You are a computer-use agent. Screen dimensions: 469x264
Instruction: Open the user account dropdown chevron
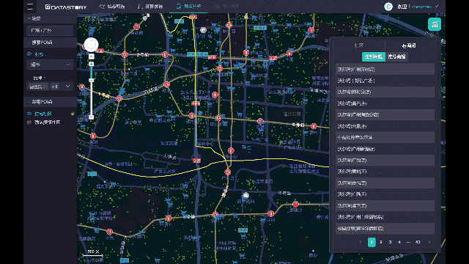pos(437,7)
